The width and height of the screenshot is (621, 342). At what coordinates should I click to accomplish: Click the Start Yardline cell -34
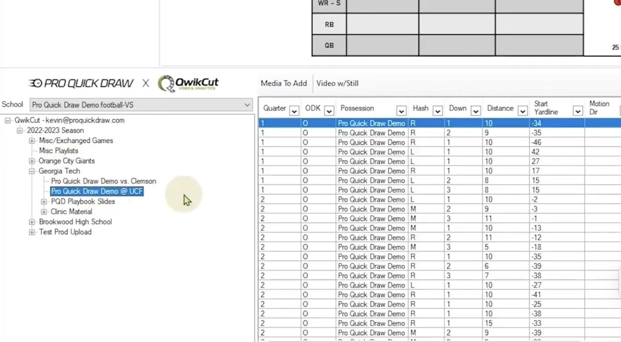pos(557,123)
